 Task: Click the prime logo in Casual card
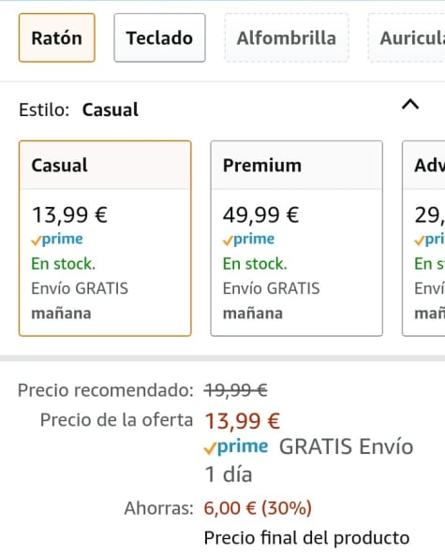click(x=57, y=240)
